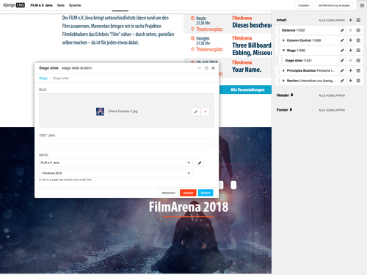367x275 pixels.
Task: Click Orient Express 2.jpg thumbnail
Action: 100,111
